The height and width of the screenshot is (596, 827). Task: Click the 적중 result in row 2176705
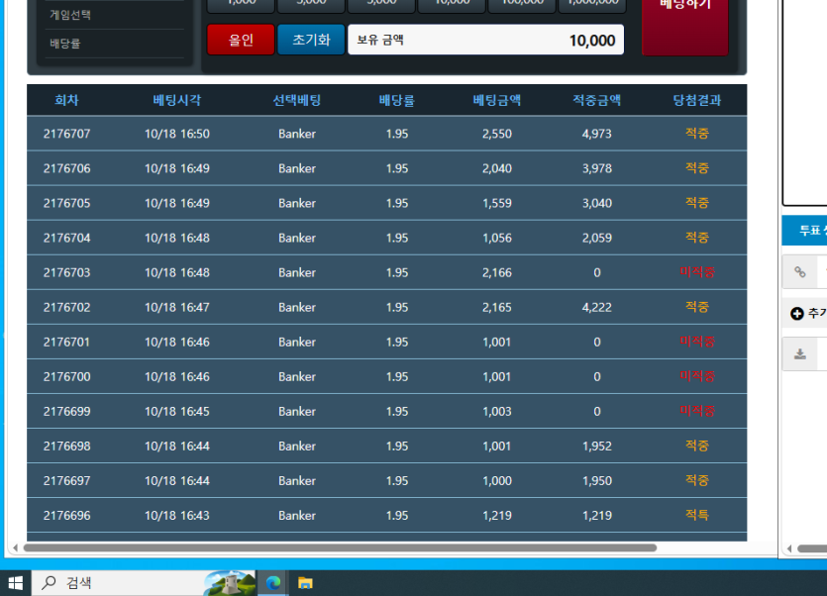[696, 203]
